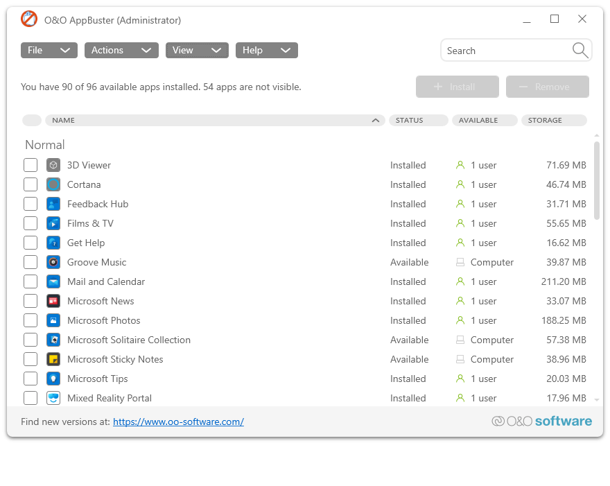The width and height of the screenshot is (610, 486).
Task: Click the Groove Music app icon
Action: click(x=53, y=262)
